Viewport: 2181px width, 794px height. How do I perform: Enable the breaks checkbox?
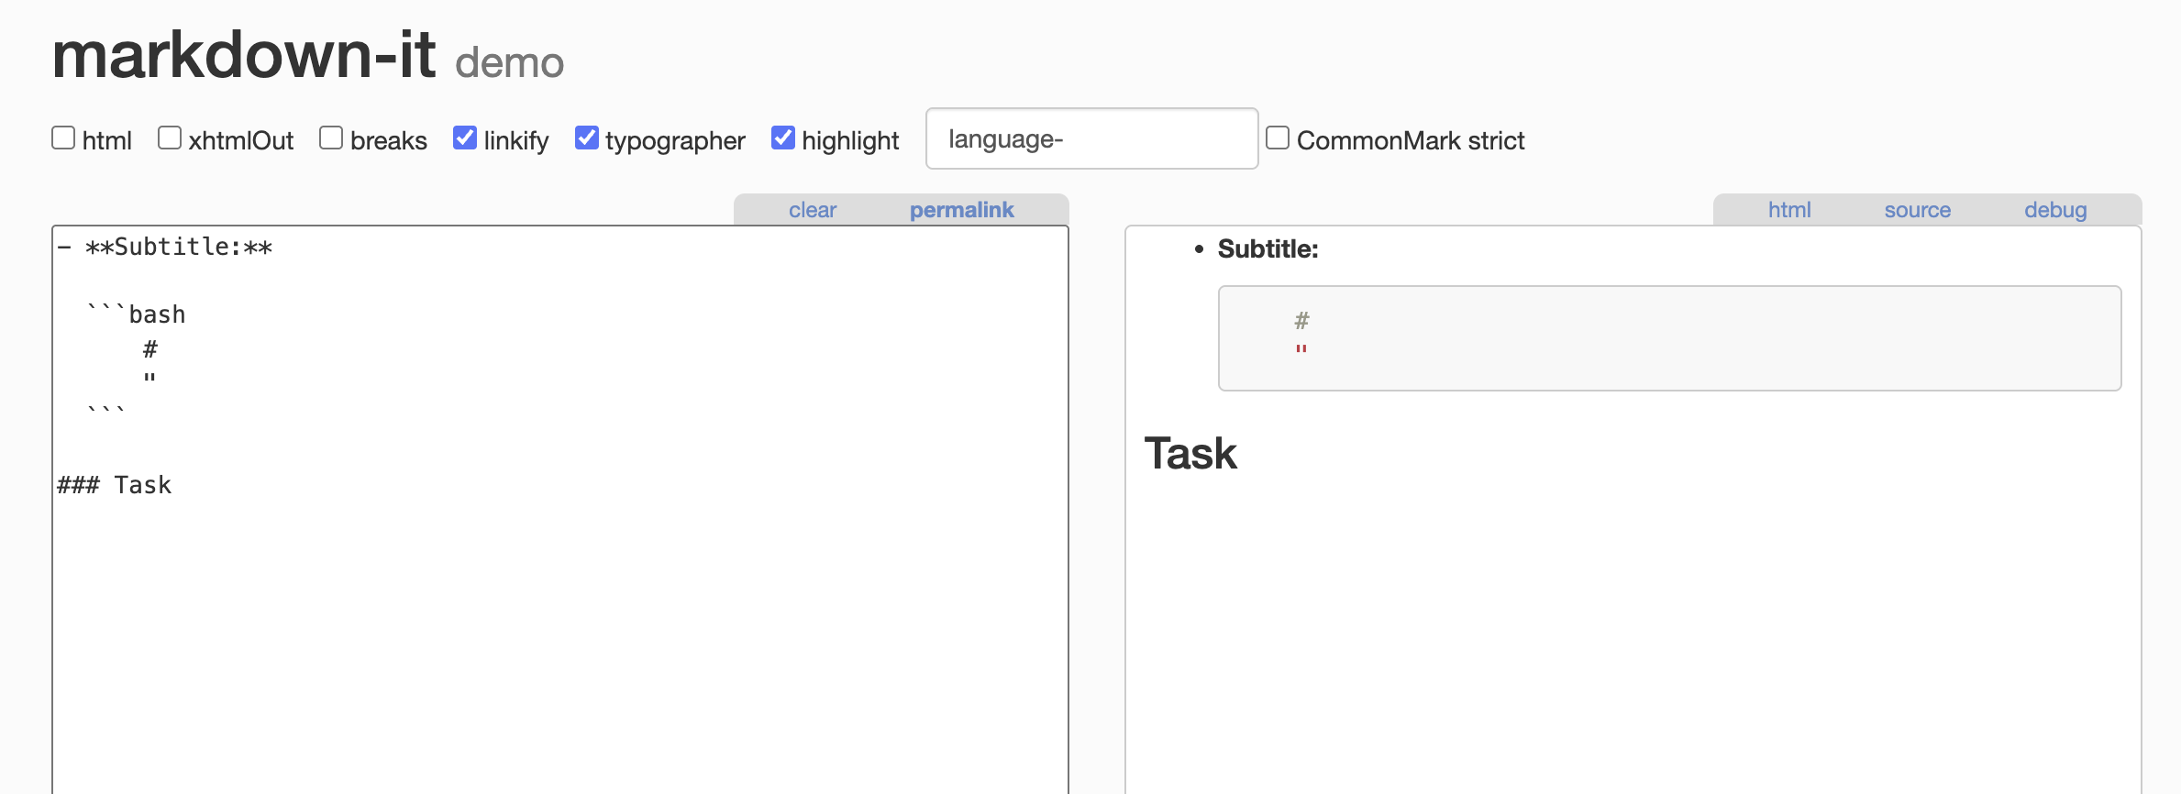(331, 138)
